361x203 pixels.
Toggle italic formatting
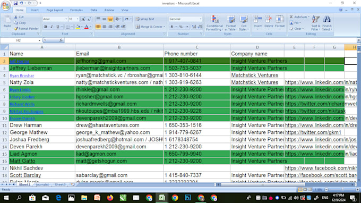[x=51, y=27]
